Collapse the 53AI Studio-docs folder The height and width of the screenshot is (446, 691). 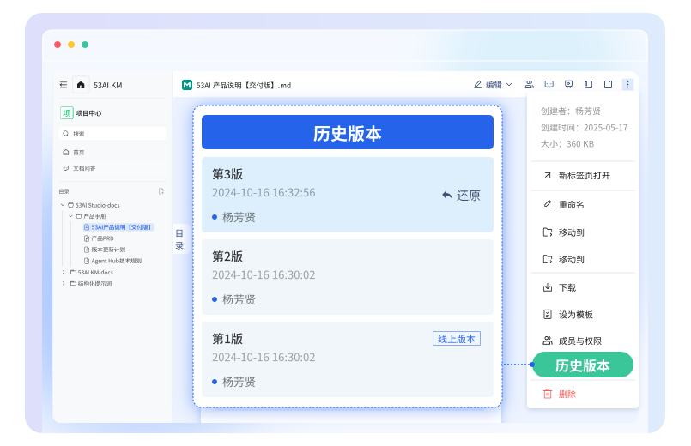63,205
